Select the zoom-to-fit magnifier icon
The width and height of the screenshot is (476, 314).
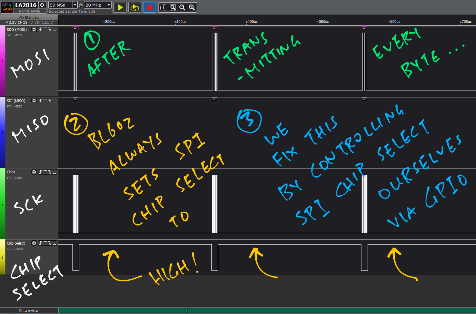173,7
